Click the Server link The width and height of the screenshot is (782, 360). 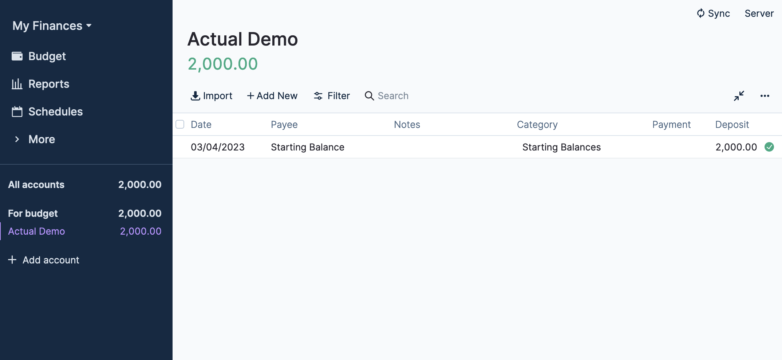tap(759, 13)
